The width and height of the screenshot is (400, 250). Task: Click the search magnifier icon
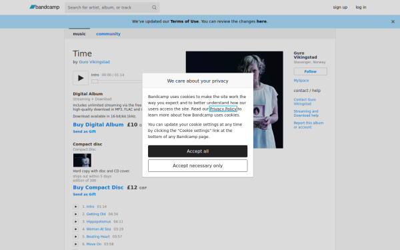click(x=154, y=7)
